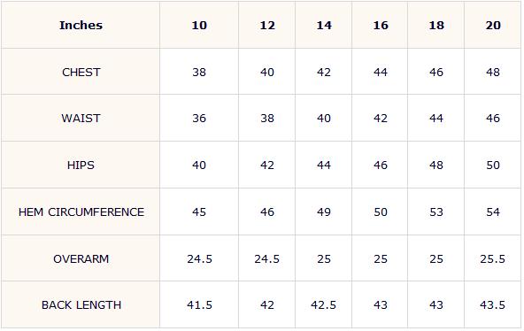This screenshot has height=331, width=524.
Task: Select back length value 42.5
Action: (x=323, y=305)
